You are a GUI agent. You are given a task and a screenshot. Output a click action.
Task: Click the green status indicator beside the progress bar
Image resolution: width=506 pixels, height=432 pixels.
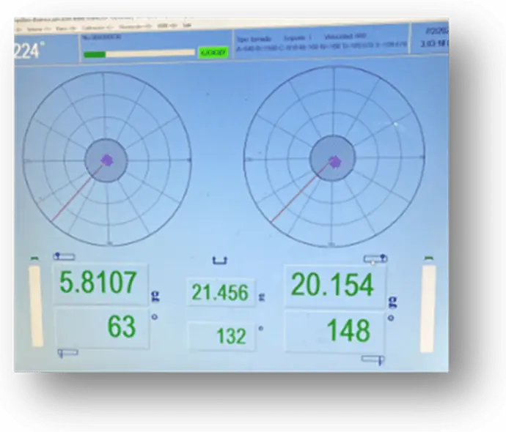(x=213, y=53)
